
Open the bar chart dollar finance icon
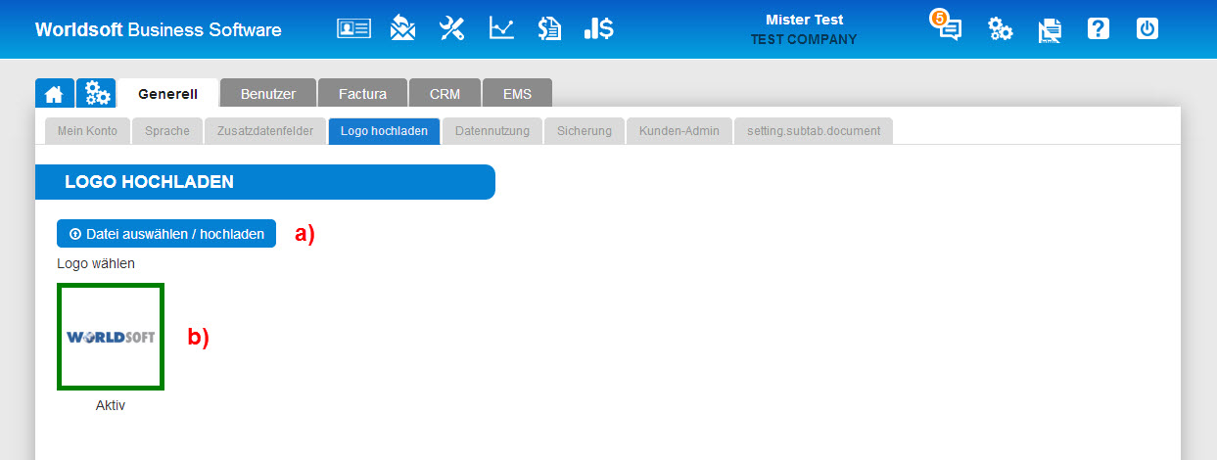pos(598,28)
